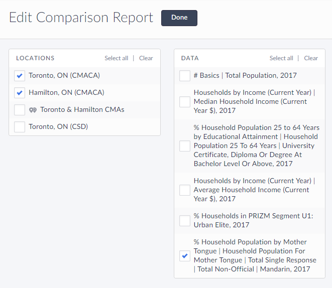332x288 pixels.
Task: Uncheck the Mandarin mother tongue checkbox
Action: click(x=185, y=256)
